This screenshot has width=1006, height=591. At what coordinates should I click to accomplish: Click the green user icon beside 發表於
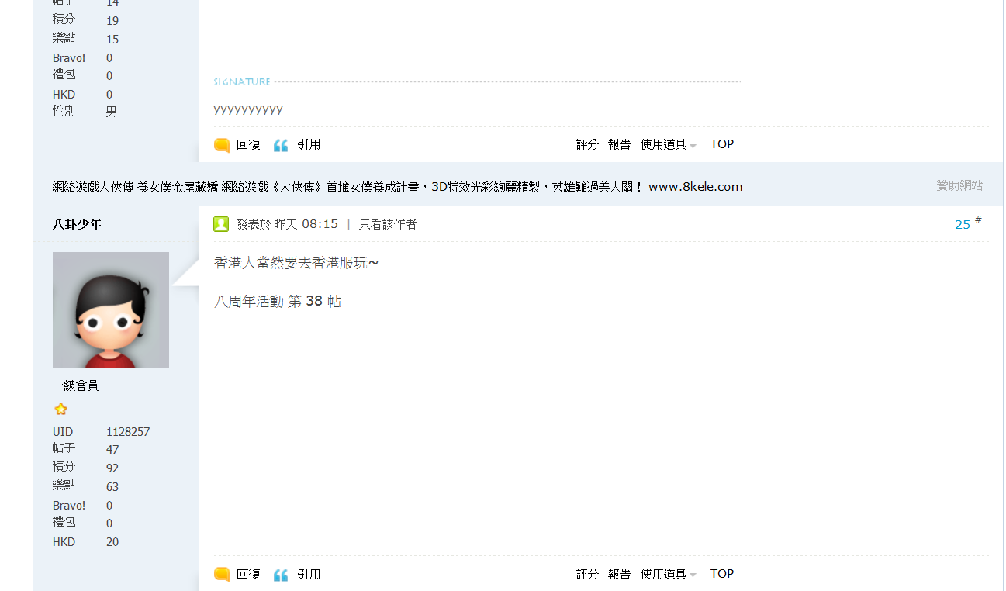pos(221,224)
